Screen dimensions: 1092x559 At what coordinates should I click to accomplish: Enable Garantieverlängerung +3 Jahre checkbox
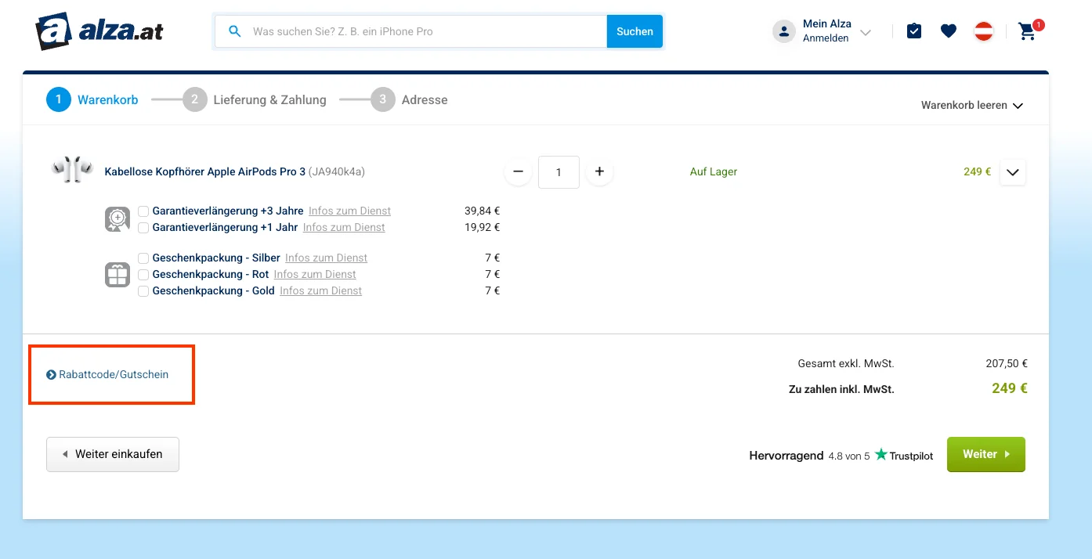[x=143, y=211]
